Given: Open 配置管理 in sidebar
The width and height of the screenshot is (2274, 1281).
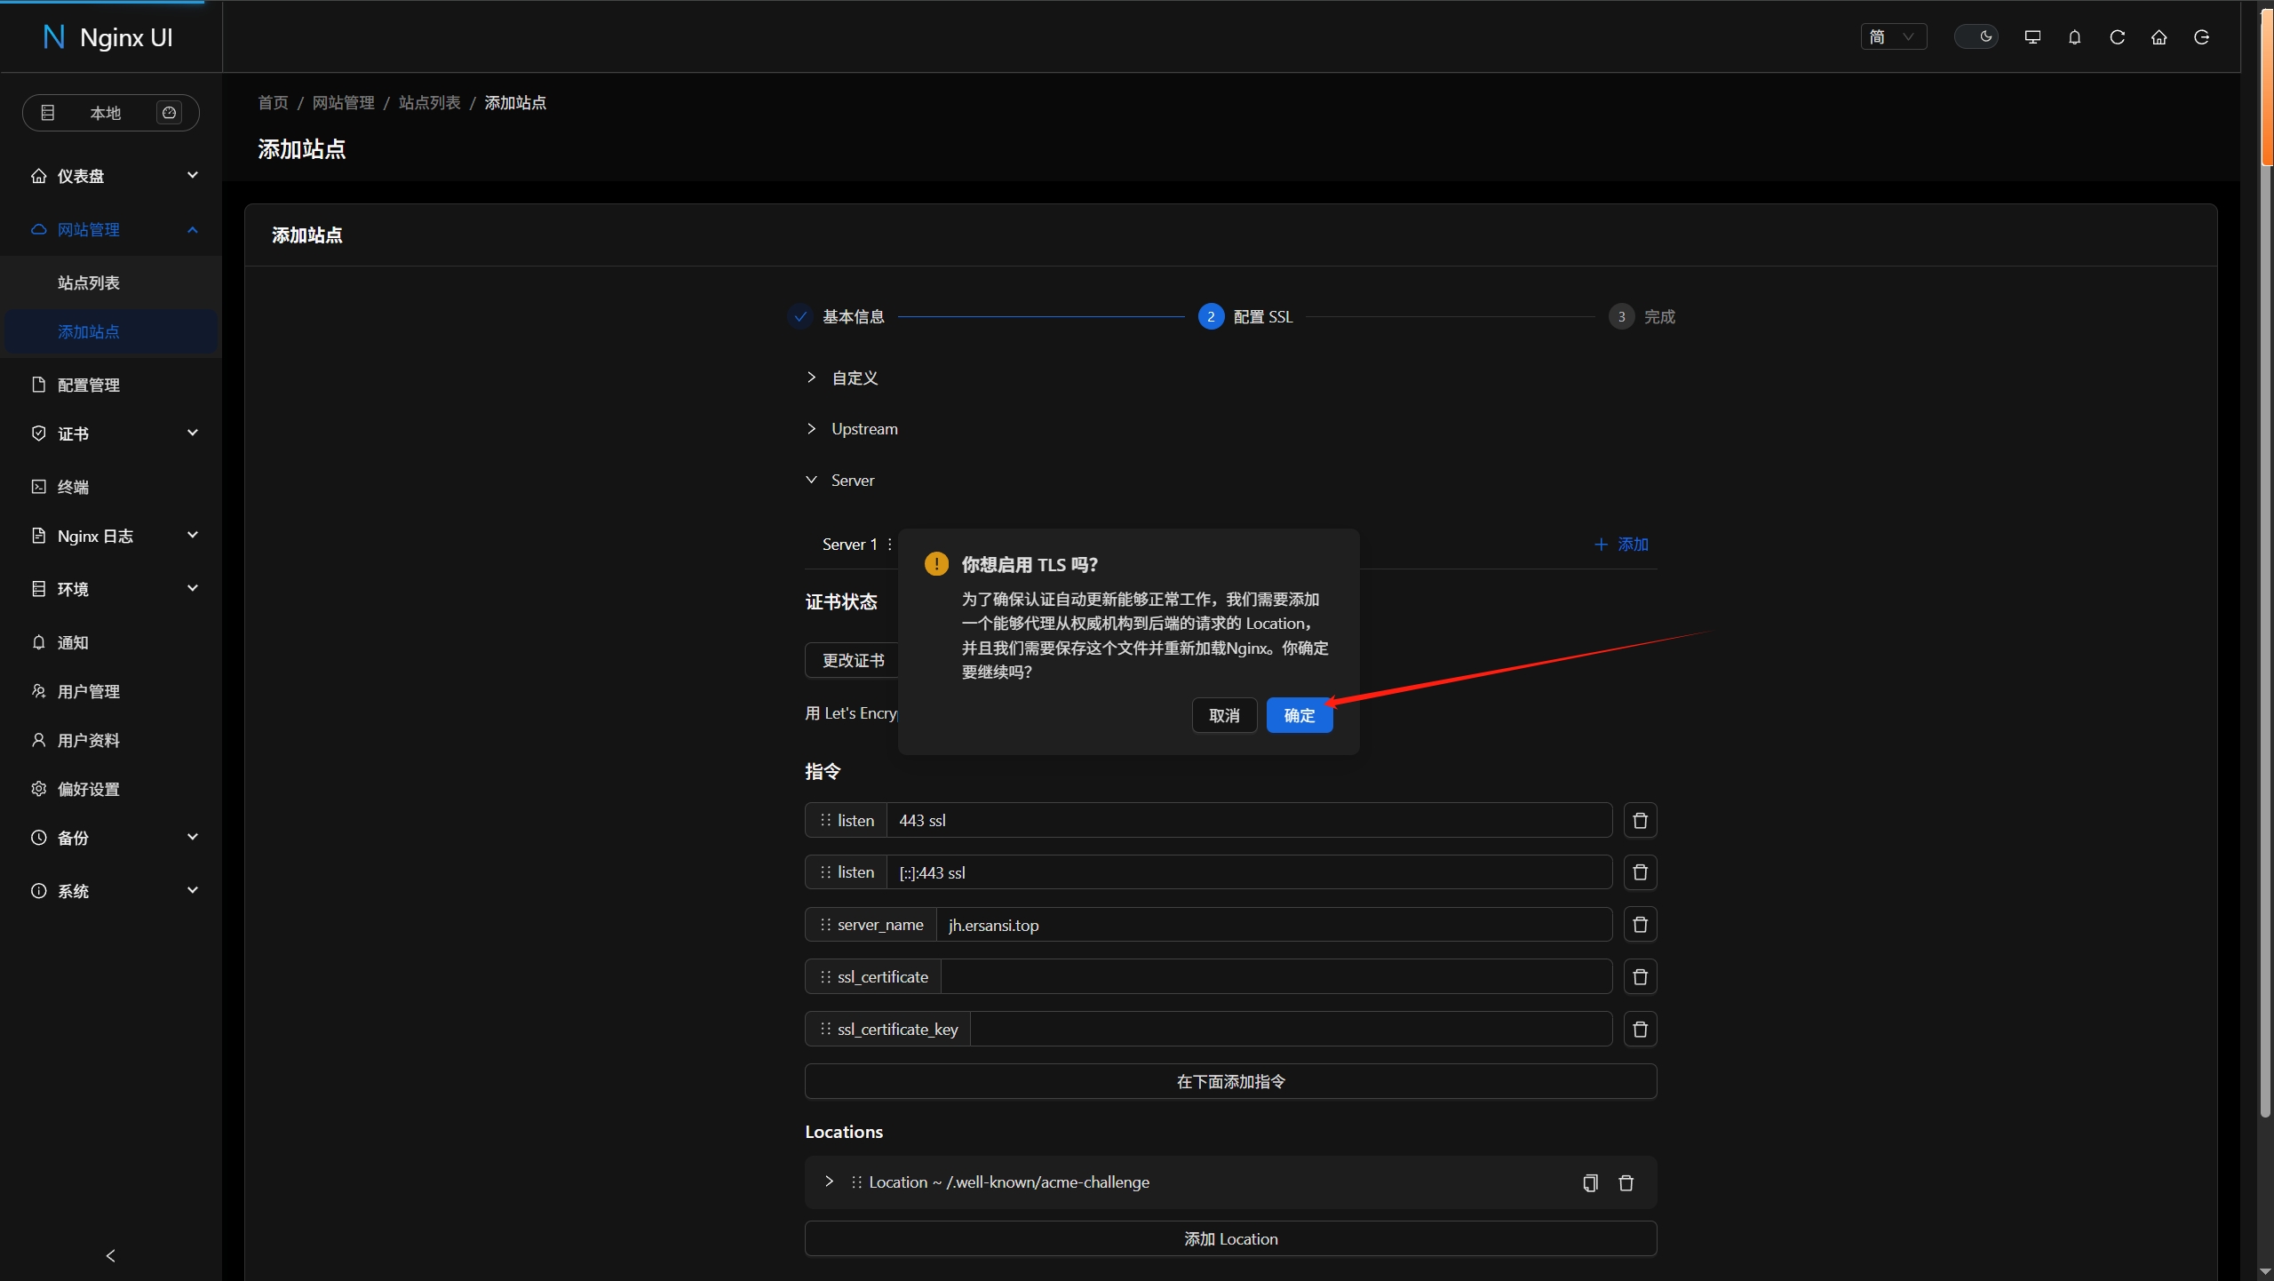Looking at the screenshot, I should coord(111,385).
